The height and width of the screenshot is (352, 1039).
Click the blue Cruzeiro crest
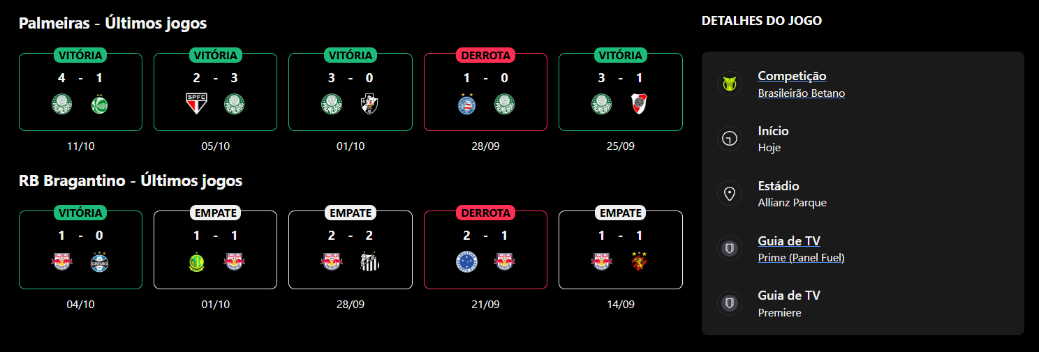466,262
